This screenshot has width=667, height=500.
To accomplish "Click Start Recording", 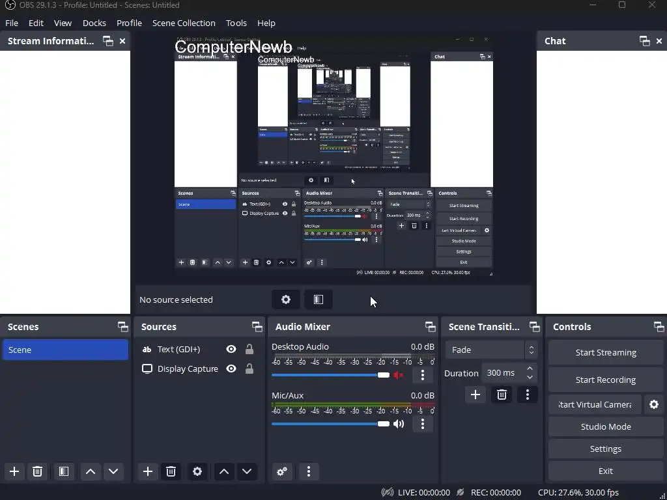I will [606, 380].
